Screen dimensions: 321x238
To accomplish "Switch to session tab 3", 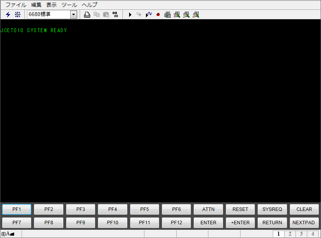I will point(301,234).
